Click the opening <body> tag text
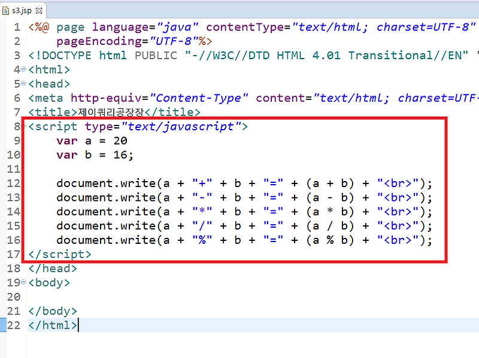479x358 pixels. [x=49, y=283]
